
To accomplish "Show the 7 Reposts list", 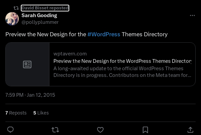I will [x=16, y=113].
